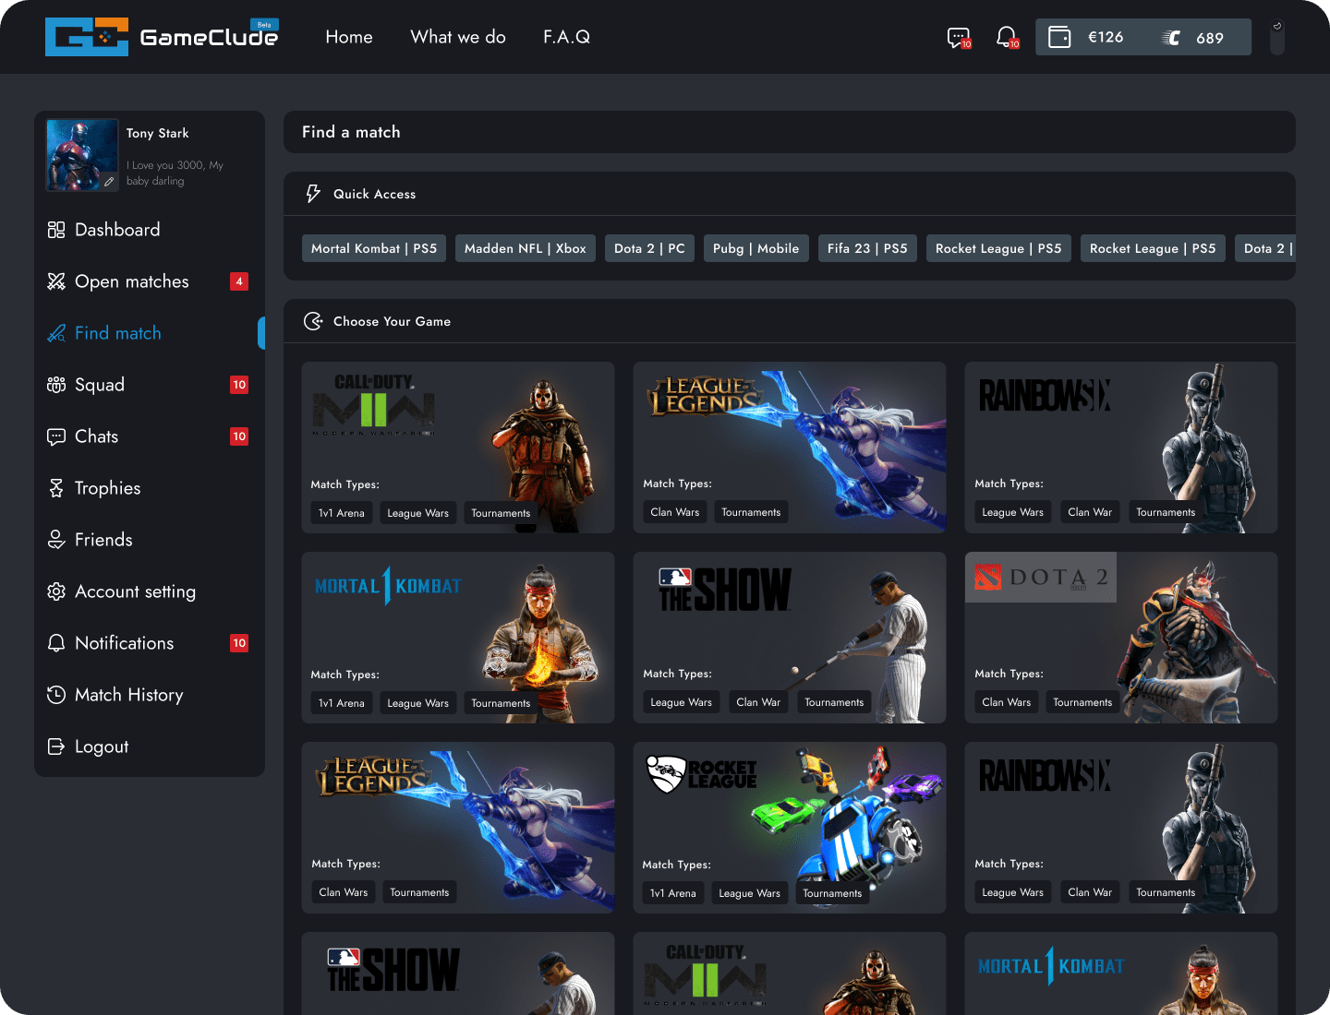This screenshot has height=1015, width=1330.
Task: Select Squad label in the sidebar
Action: (x=100, y=385)
